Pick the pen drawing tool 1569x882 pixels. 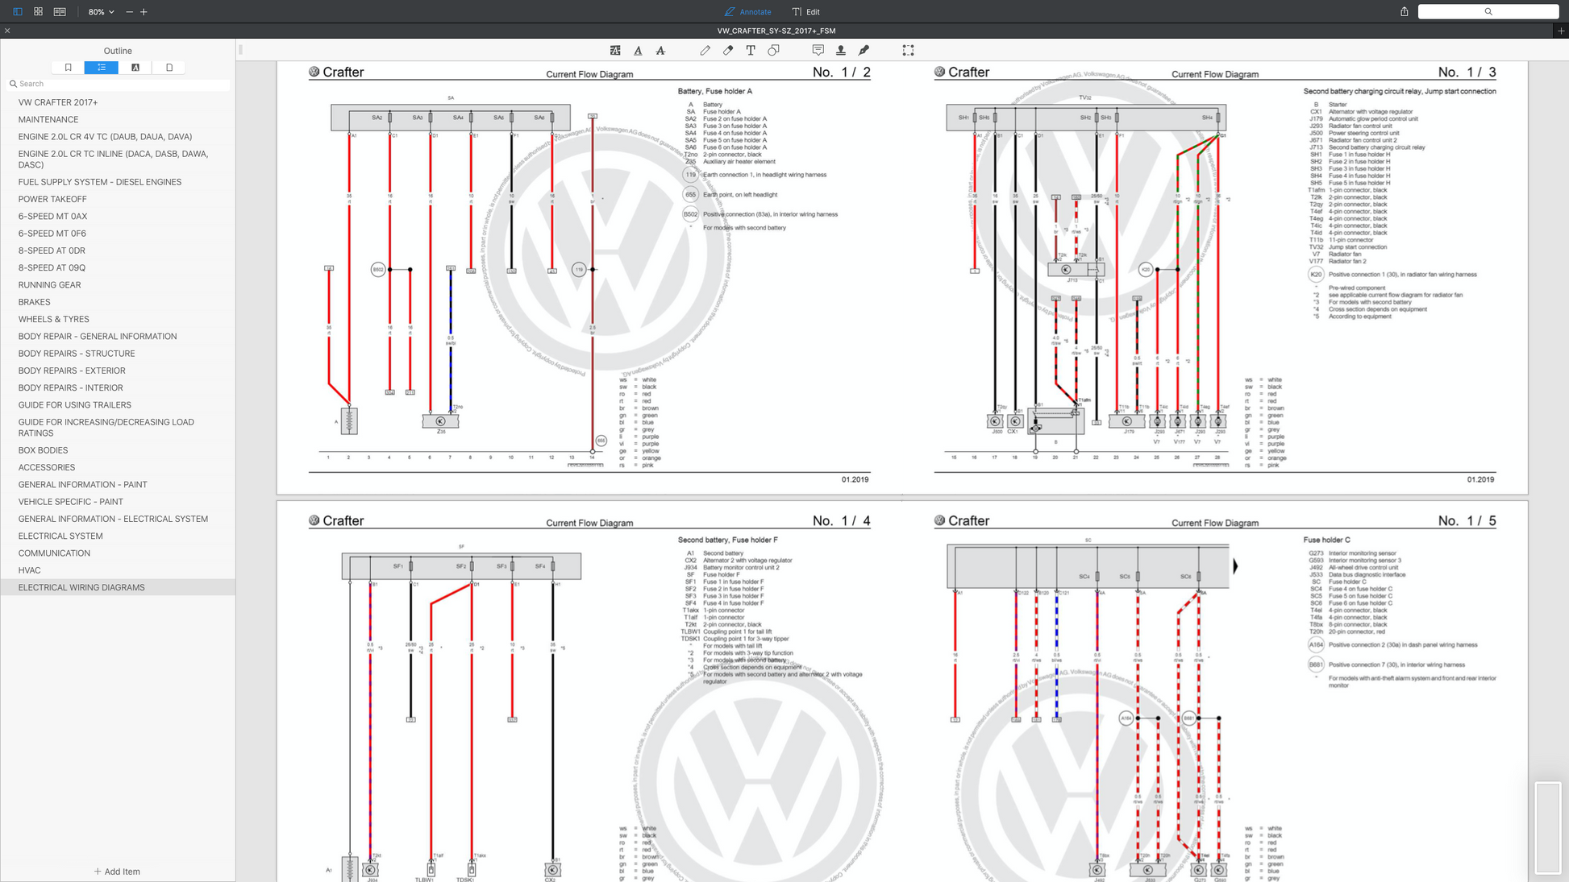705,50
